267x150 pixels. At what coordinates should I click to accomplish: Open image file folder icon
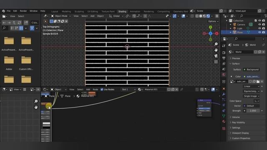pos(258,82)
